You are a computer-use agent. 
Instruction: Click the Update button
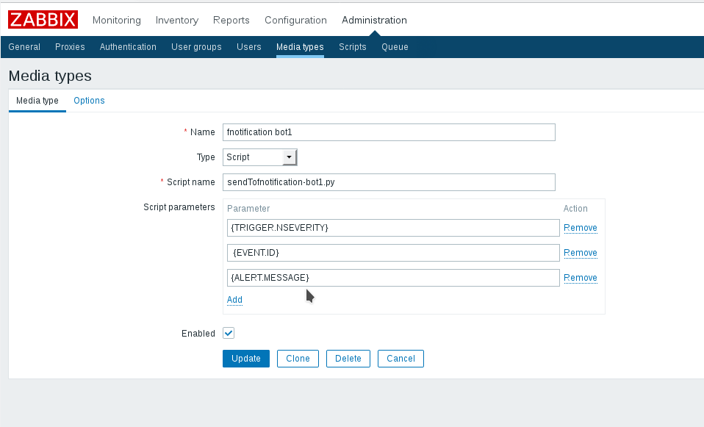tap(246, 359)
